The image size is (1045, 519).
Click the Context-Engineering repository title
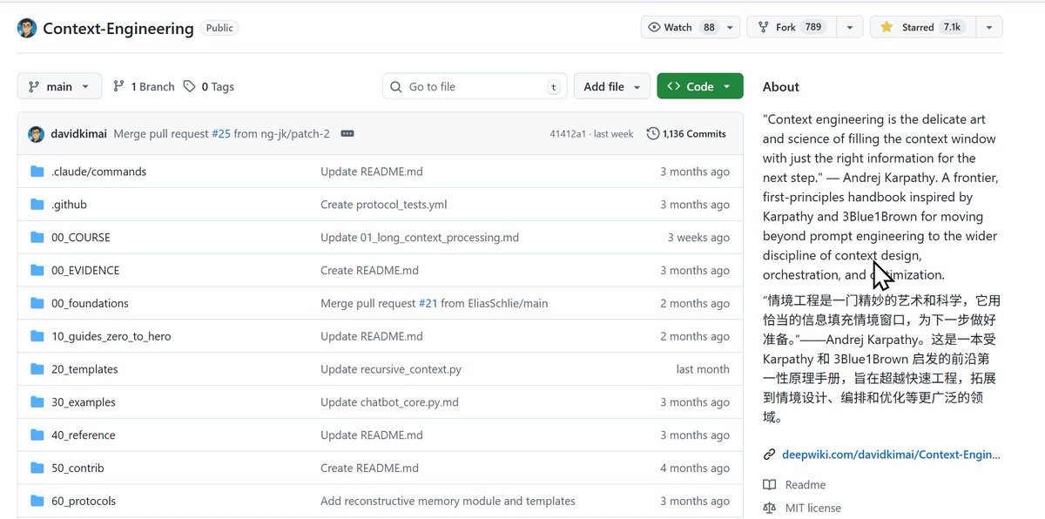118,28
